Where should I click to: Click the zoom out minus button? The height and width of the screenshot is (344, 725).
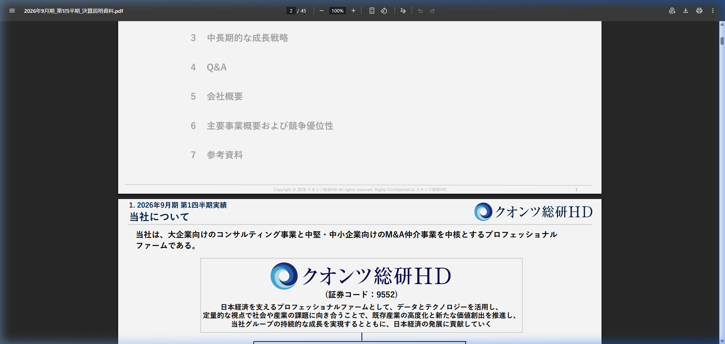[x=321, y=11]
